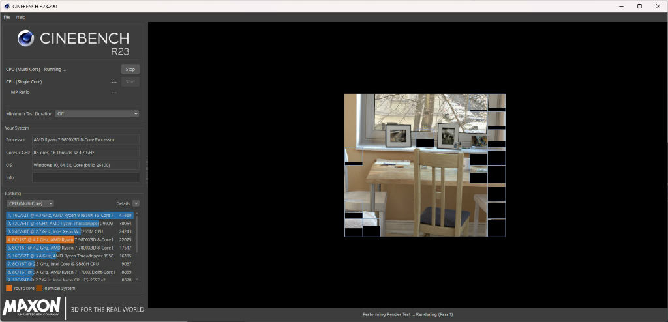Screen dimensions: 668x322
Task: Click the ranking list scroll-up arrow
Action: (x=137, y=213)
